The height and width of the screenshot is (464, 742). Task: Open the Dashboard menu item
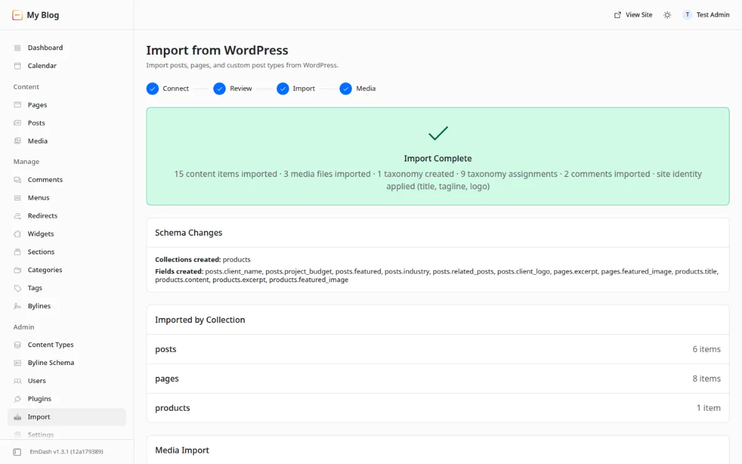coord(67,48)
